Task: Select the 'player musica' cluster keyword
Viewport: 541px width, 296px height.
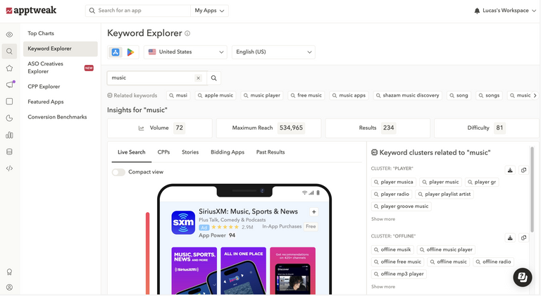Action: coord(393,182)
